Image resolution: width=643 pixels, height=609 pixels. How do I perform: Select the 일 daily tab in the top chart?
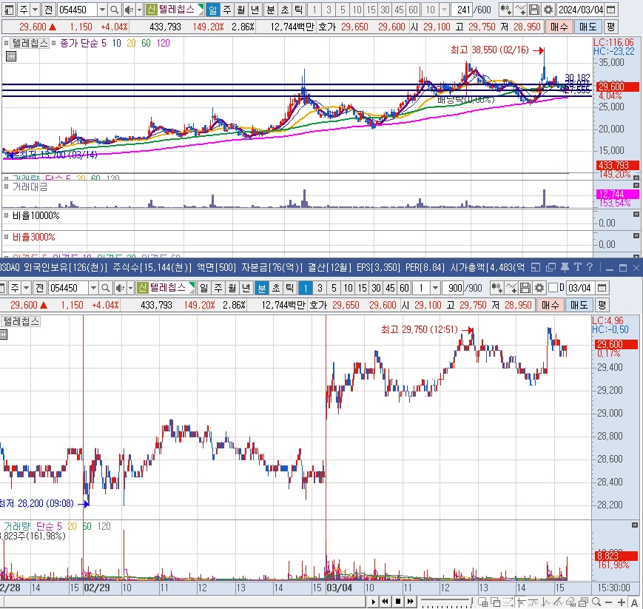pos(213,10)
